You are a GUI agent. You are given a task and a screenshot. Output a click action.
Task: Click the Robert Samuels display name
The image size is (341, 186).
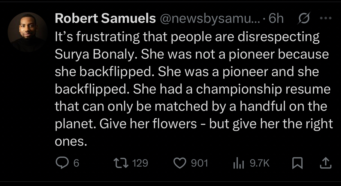pos(105,19)
